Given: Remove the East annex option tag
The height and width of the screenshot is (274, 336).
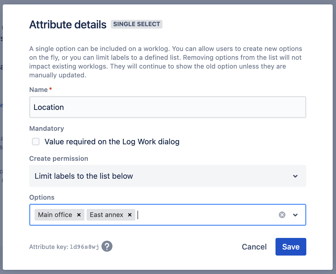Looking at the screenshot, I should [130, 215].
